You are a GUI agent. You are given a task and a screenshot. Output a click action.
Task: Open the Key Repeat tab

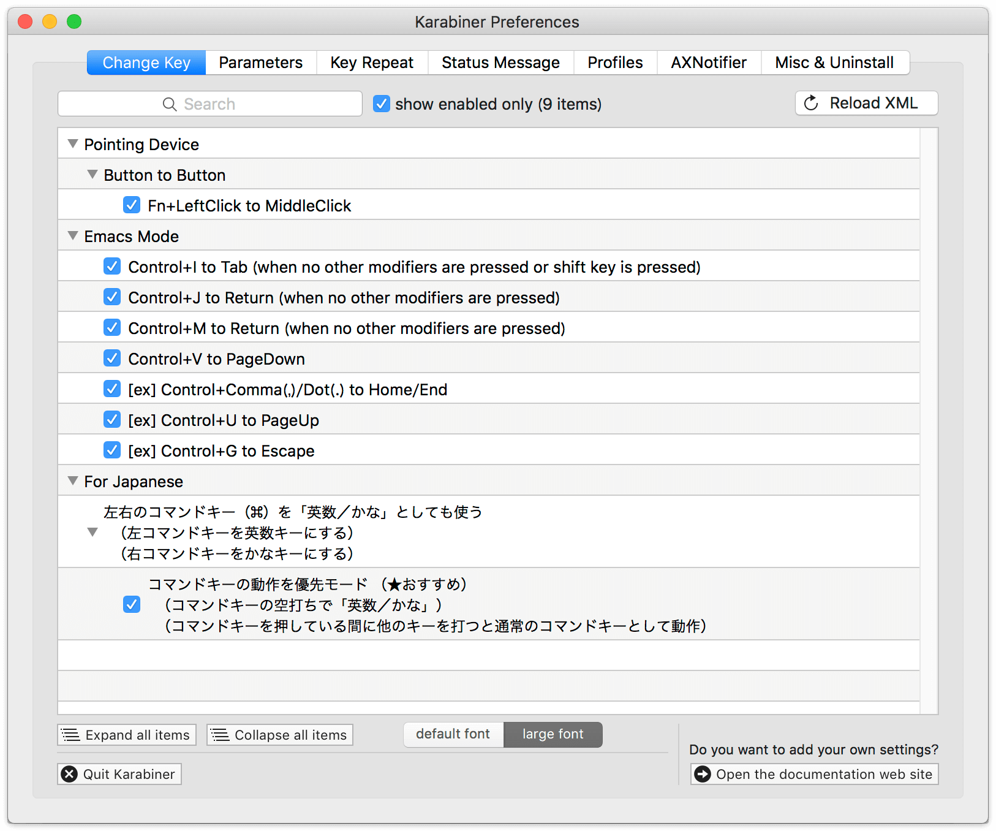pyautogui.click(x=372, y=63)
